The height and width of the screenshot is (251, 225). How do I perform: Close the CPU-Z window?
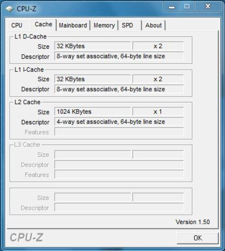(x=208, y=7)
